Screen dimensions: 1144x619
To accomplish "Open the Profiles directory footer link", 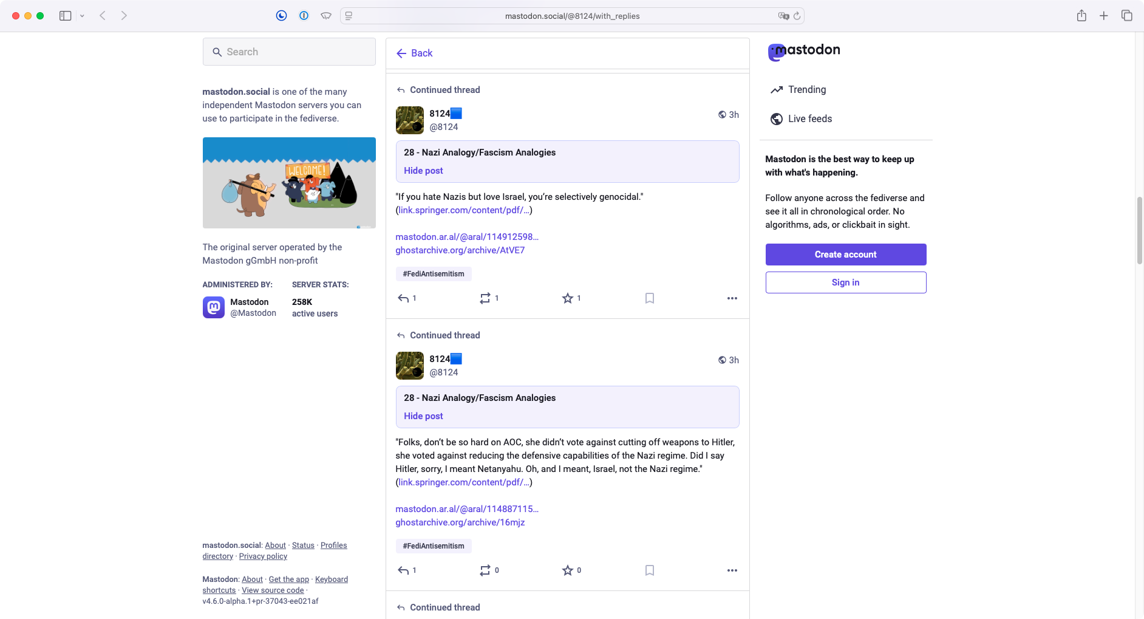I will coord(275,551).
